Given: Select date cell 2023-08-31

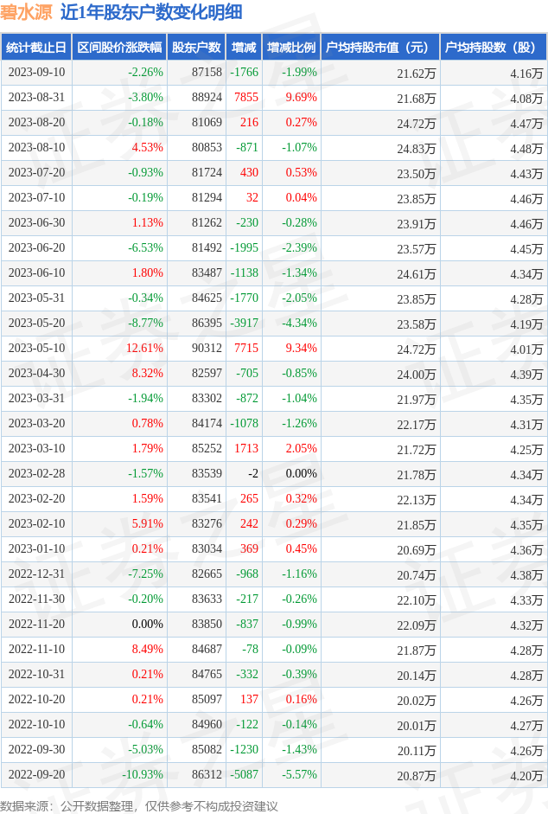Looking at the screenshot, I should click(x=37, y=97).
